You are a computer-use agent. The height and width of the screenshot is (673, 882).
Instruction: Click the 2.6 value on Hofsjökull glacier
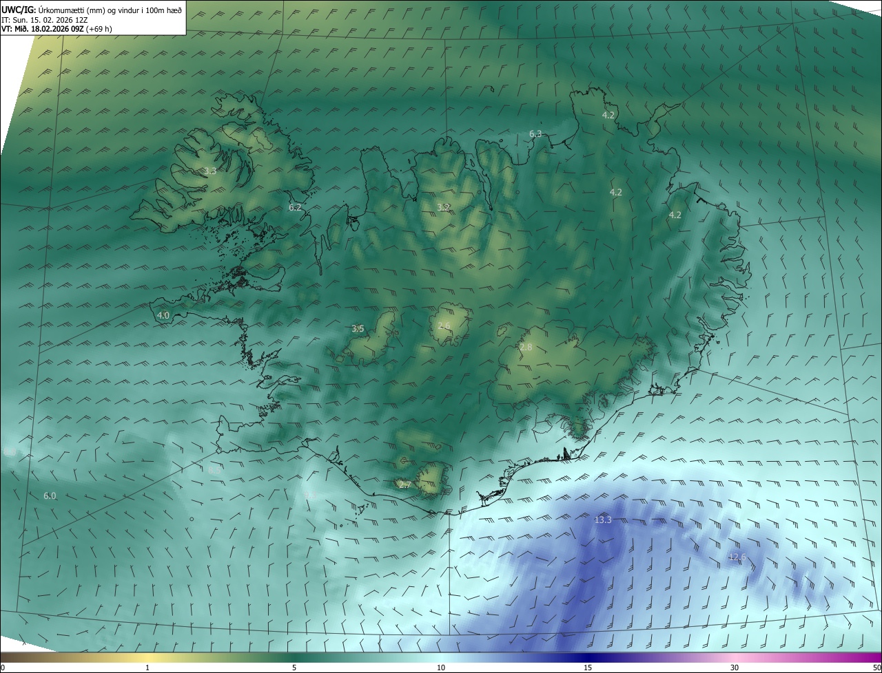[444, 325]
